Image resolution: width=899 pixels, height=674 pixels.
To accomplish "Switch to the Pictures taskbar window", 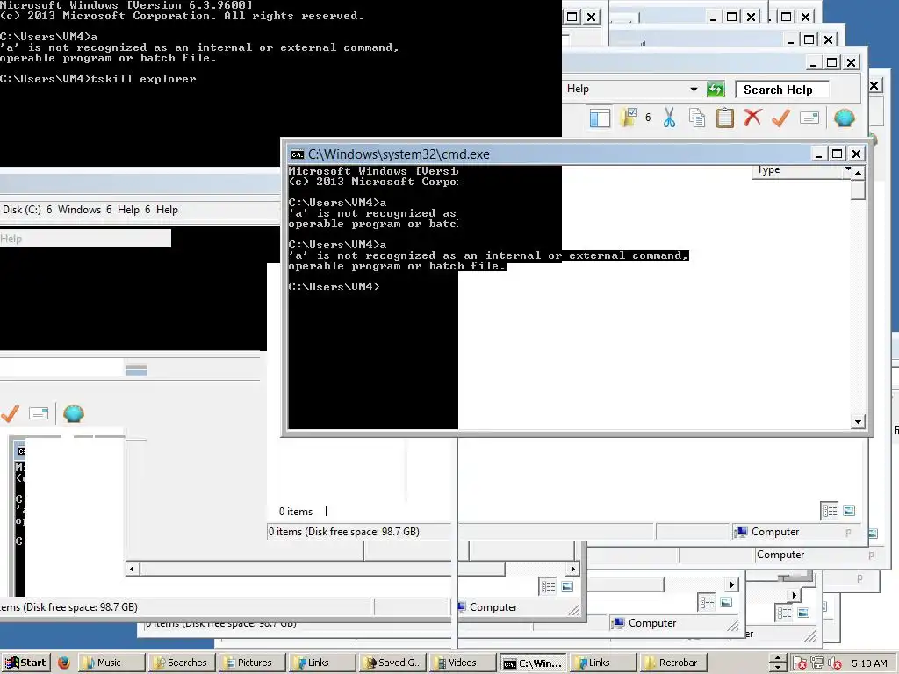I will [252, 663].
